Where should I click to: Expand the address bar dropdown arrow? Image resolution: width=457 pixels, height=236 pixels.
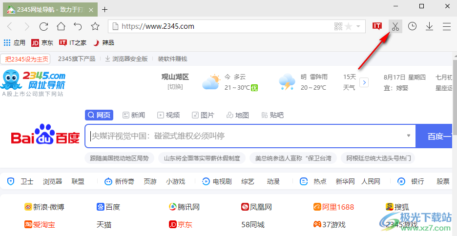point(358,27)
